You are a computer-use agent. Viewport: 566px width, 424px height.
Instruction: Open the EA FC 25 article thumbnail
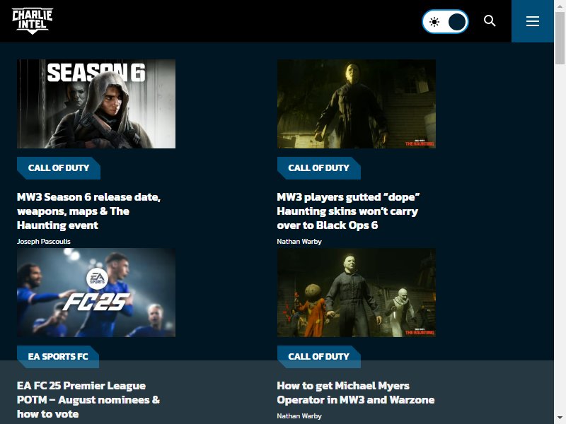pos(96,293)
